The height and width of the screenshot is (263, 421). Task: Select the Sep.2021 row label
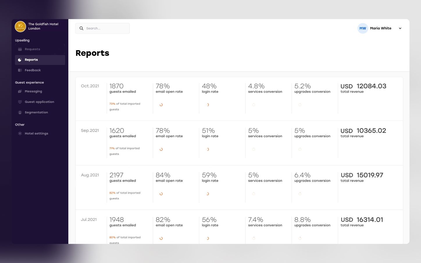tap(90, 130)
